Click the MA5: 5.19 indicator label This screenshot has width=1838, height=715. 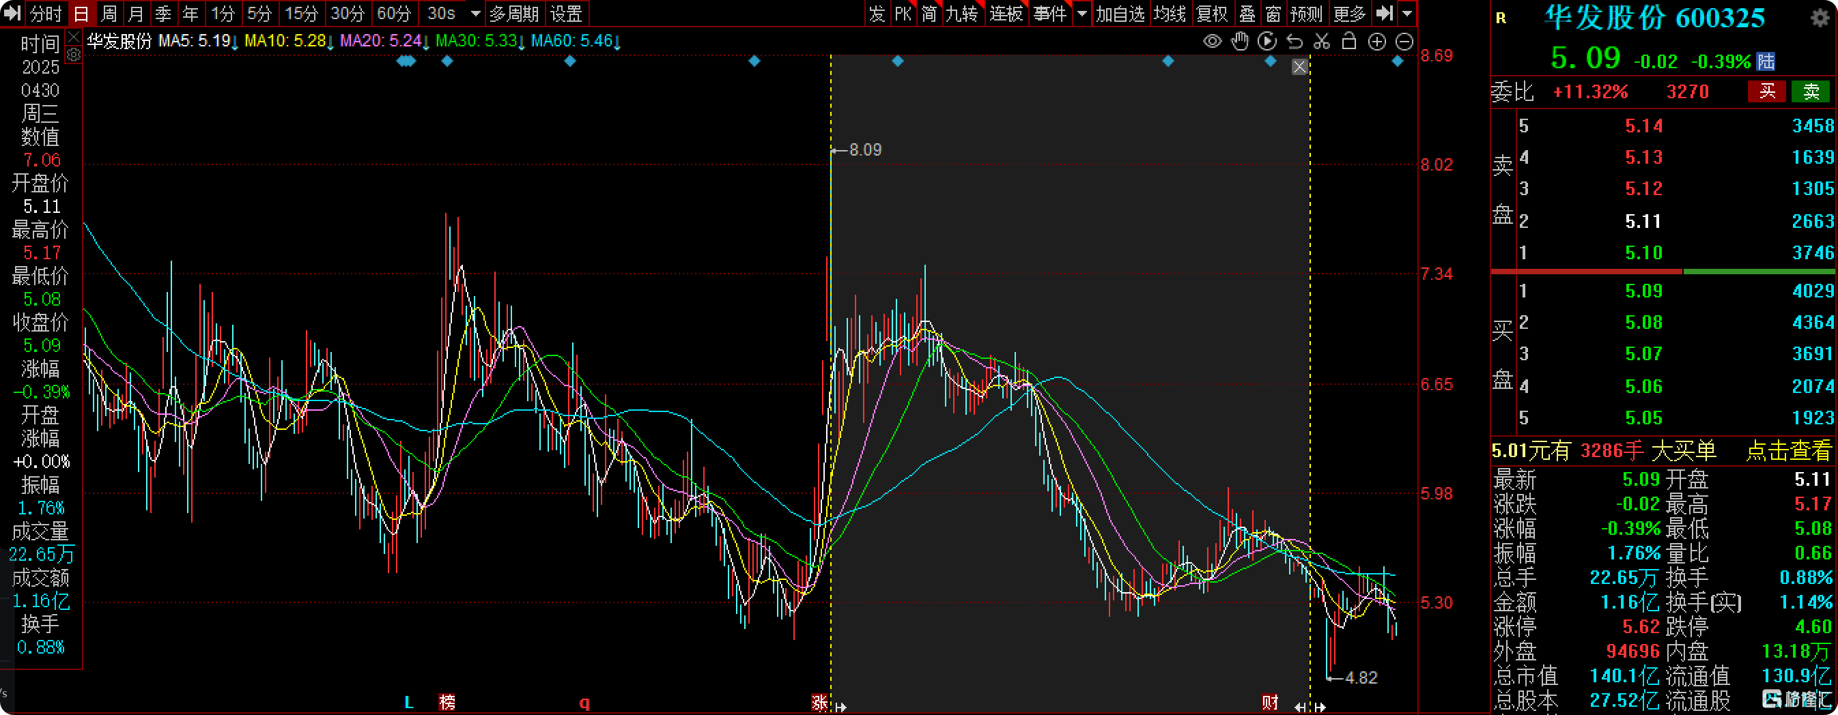tap(197, 41)
